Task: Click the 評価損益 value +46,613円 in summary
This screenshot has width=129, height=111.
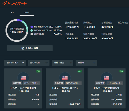Action: pos(89,27)
